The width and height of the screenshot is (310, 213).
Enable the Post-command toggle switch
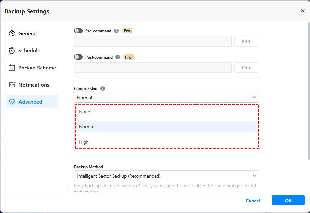(78, 57)
